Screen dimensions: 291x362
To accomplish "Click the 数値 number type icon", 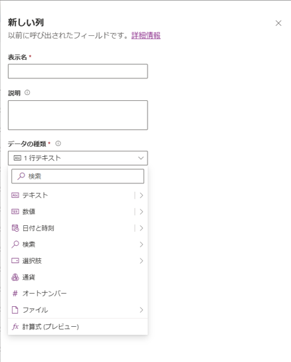I will coord(15,212).
